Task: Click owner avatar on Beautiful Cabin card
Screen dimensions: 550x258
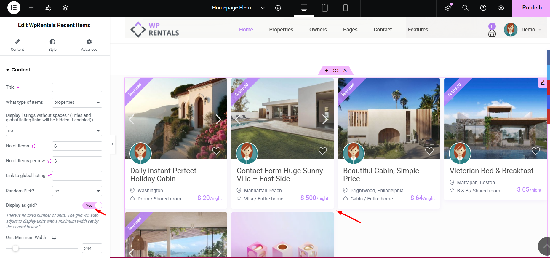Action: (x=354, y=153)
